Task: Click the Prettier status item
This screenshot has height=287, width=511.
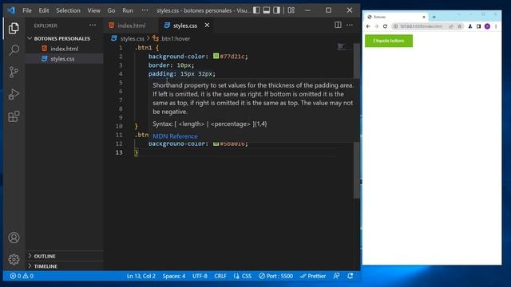Action: (313, 276)
